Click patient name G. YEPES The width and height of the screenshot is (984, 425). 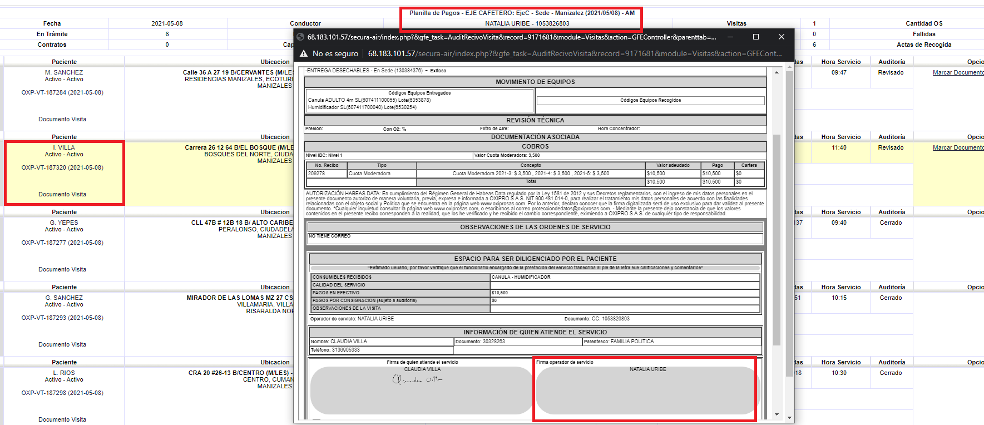(x=64, y=223)
